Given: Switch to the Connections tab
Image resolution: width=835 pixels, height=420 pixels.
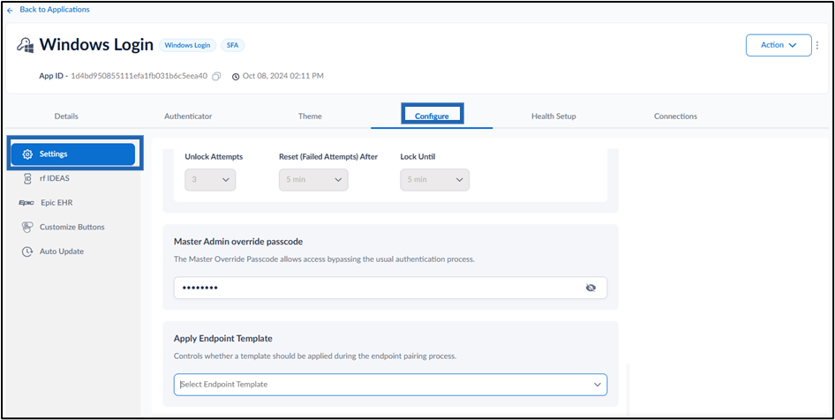Looking at the screenshot, I should (675, 116).
